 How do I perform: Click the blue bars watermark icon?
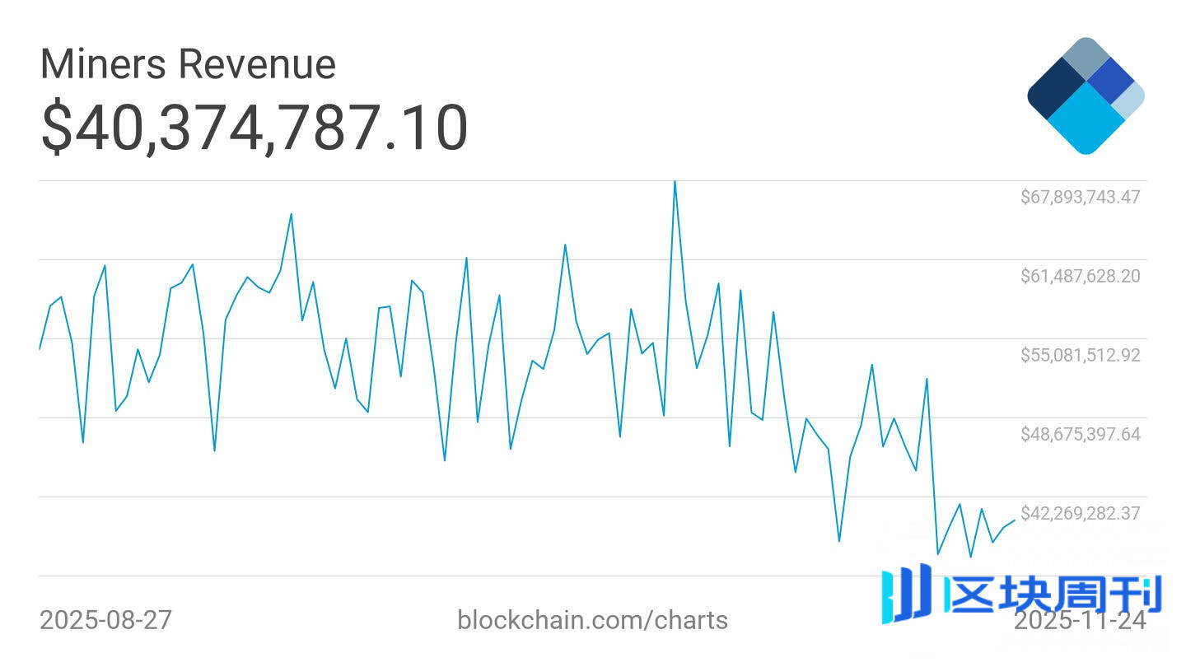906,594
